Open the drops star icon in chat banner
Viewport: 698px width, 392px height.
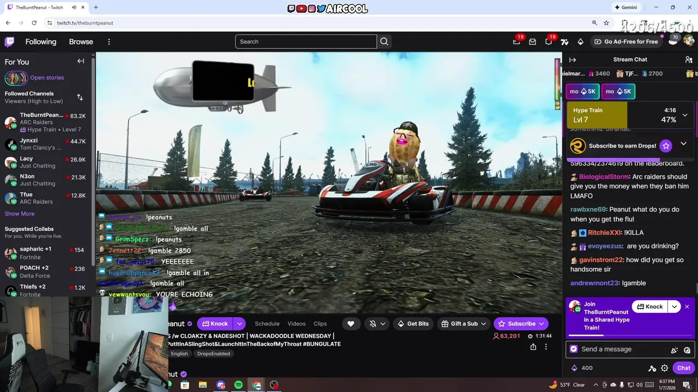(x=665, y=146)
